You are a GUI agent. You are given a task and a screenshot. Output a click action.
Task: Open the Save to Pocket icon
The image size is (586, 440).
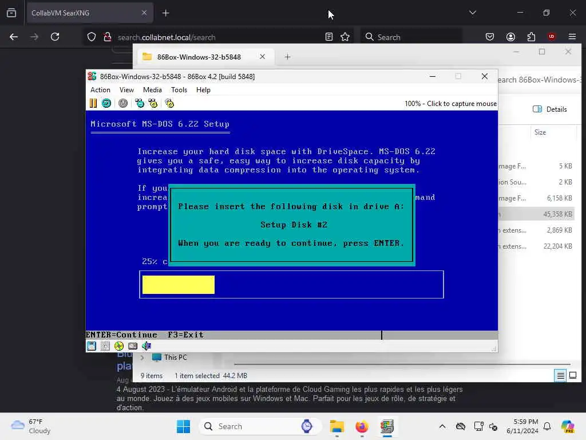(490, 37)
